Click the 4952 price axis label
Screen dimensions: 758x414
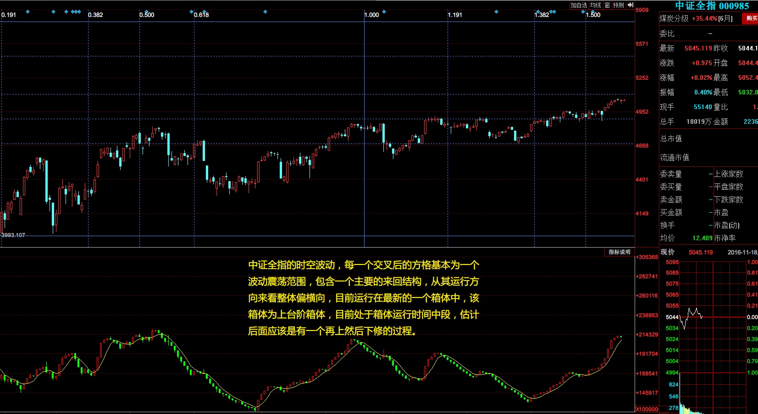click(642, 112)
